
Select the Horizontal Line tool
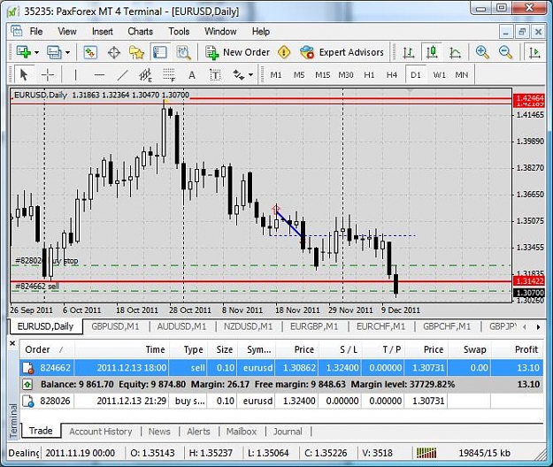click(x=99, y=74)
